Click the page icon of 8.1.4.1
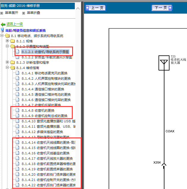The width and height of the screenshot is (187, 189). point(18,73)
